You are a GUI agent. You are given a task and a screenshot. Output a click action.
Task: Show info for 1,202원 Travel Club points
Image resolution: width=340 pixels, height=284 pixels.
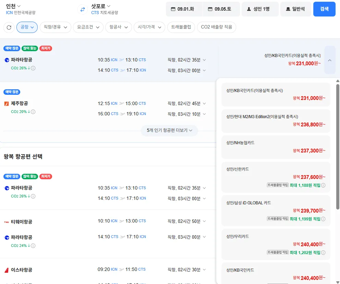point(323,253)
